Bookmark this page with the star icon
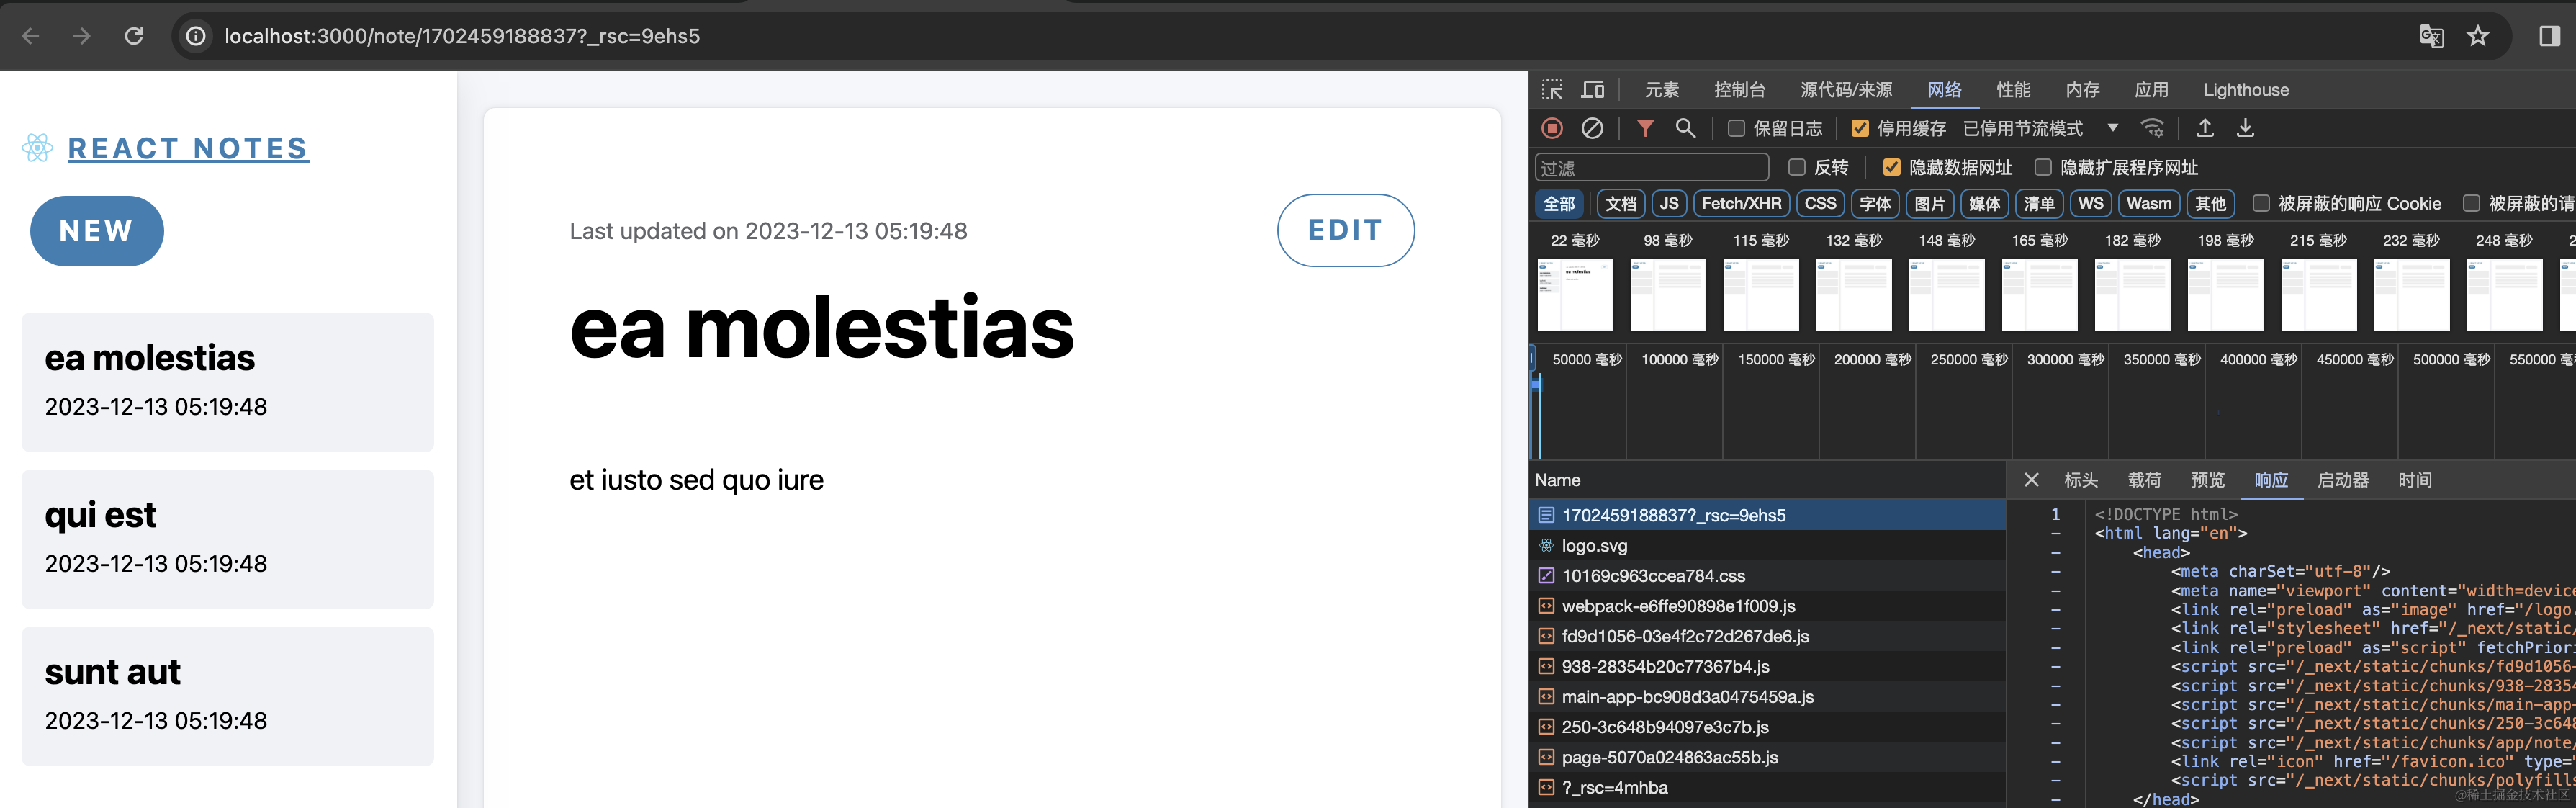Screen dimensions: 2576x808 pyautogui.click(x=2478, y=37)
